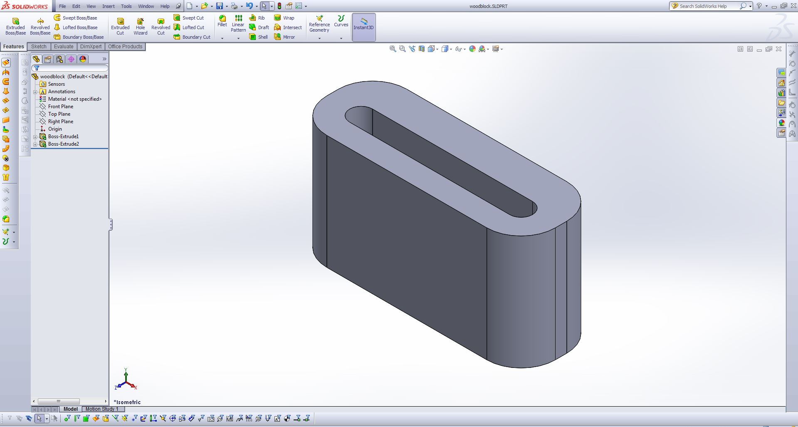This screenshot has width=798, height=427.
Task: Activate the Shell feature tool
Action: pos(259,37)
